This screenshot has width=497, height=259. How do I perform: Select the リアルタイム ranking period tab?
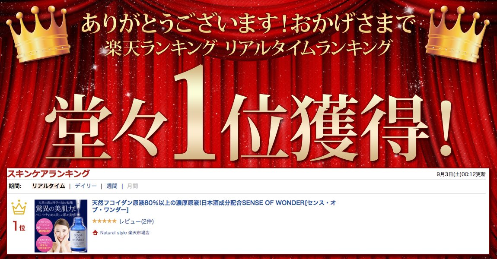click(48, 186)
